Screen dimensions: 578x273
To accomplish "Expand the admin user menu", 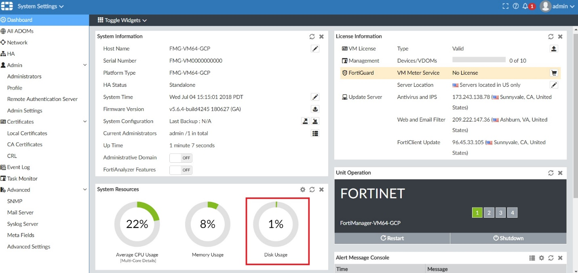I will pos(558,6).
